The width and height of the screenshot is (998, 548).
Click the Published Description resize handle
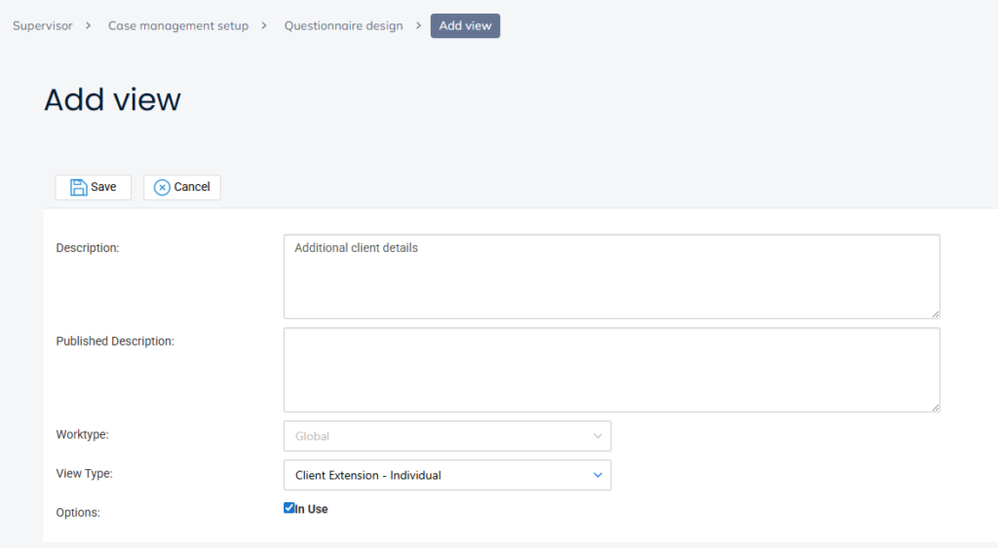pos(935,407)
